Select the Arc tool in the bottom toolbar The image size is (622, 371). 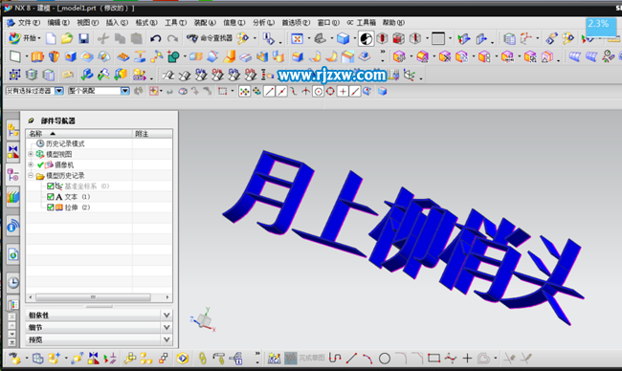click(x=367, y=359)
